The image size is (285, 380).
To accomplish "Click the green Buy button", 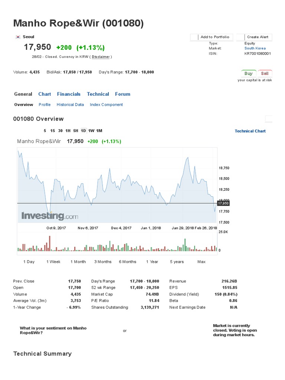I will (x=248, y=73).
